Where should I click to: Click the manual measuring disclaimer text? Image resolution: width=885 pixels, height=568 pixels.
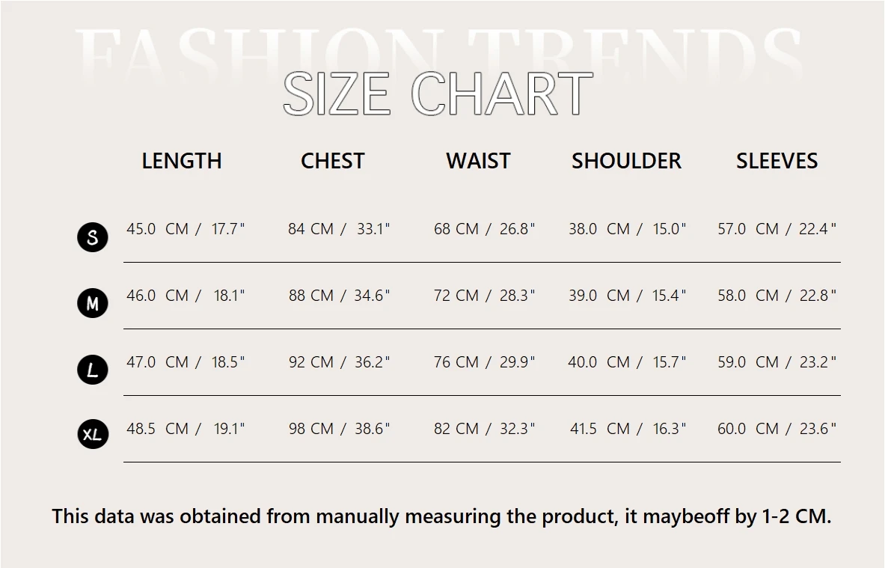(x=441, y=516)
